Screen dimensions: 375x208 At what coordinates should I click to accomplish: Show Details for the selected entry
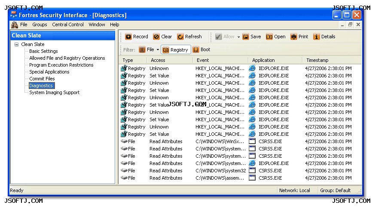pos(324,37)
